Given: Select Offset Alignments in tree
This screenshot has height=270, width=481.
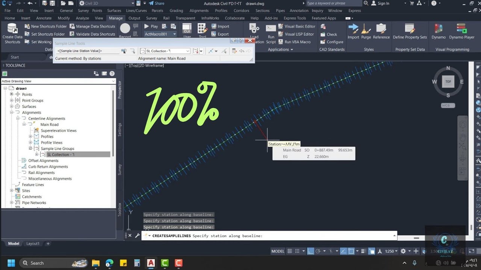Looking at the screenshot, I should click(x=43, y=160).
